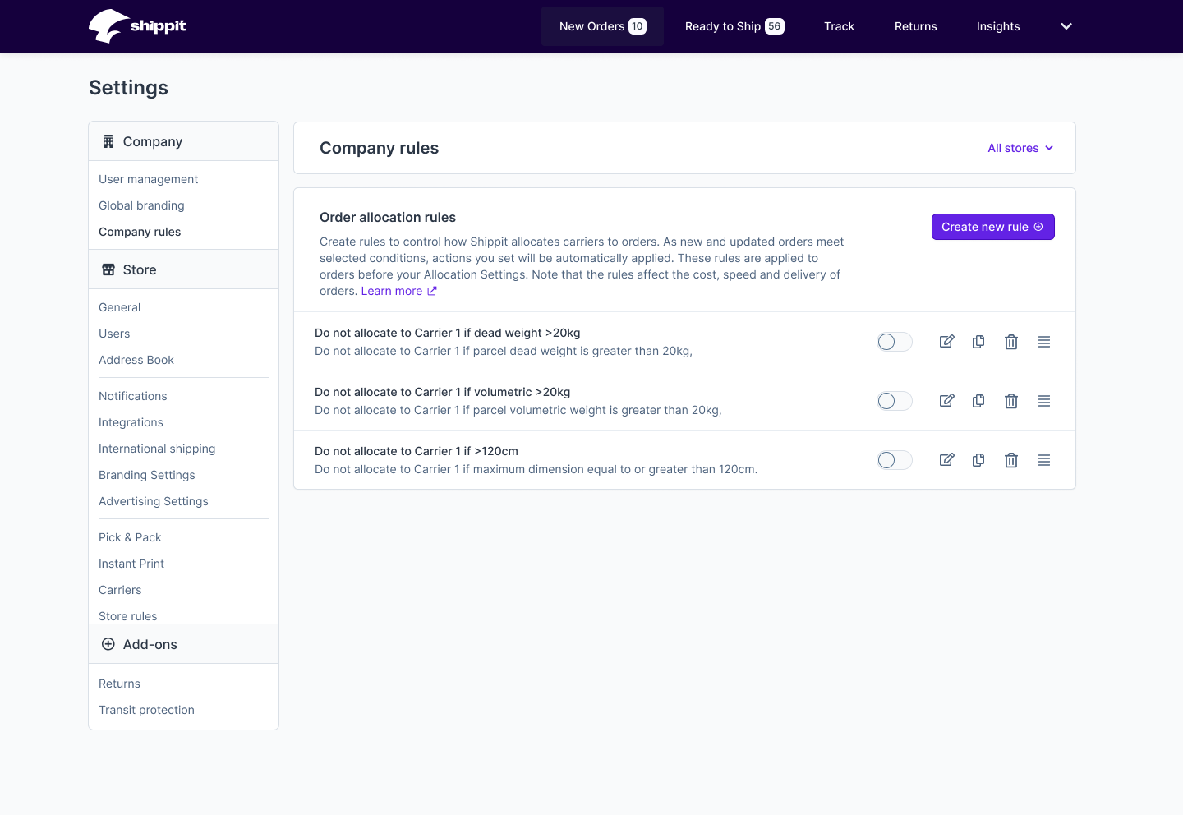
Task: Open the New Orders tab
Action: 602,26
